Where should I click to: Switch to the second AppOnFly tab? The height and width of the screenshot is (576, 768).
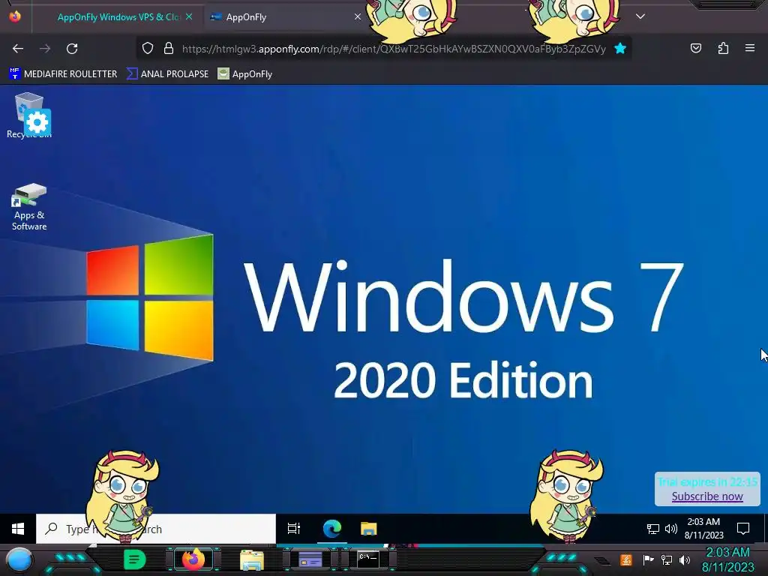point(286,17)
